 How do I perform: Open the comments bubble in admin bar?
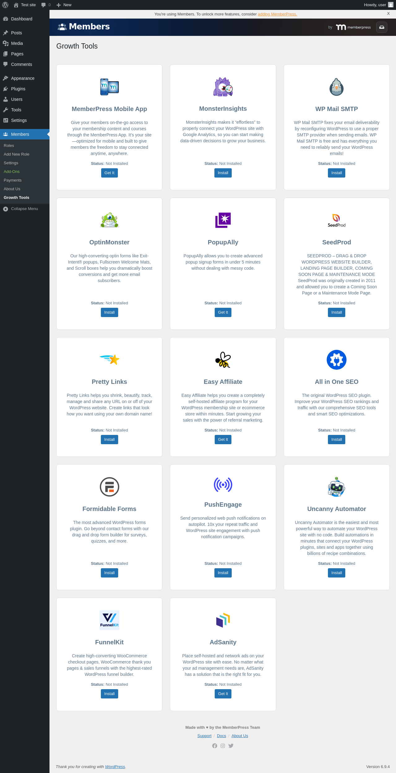click(x=43, y=5)
